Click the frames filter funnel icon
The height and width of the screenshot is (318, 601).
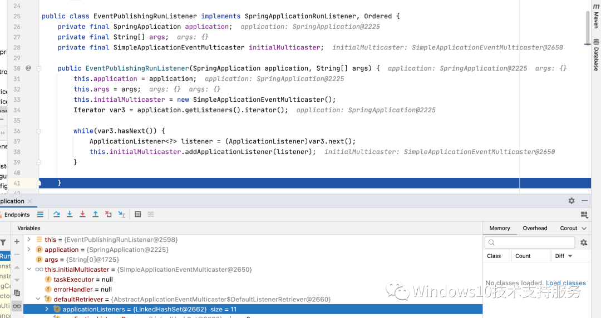(3, 242)
